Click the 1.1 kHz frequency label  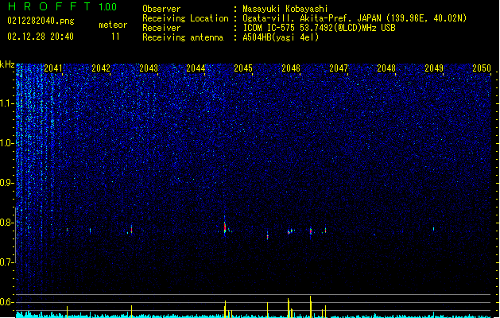[6, 103]
